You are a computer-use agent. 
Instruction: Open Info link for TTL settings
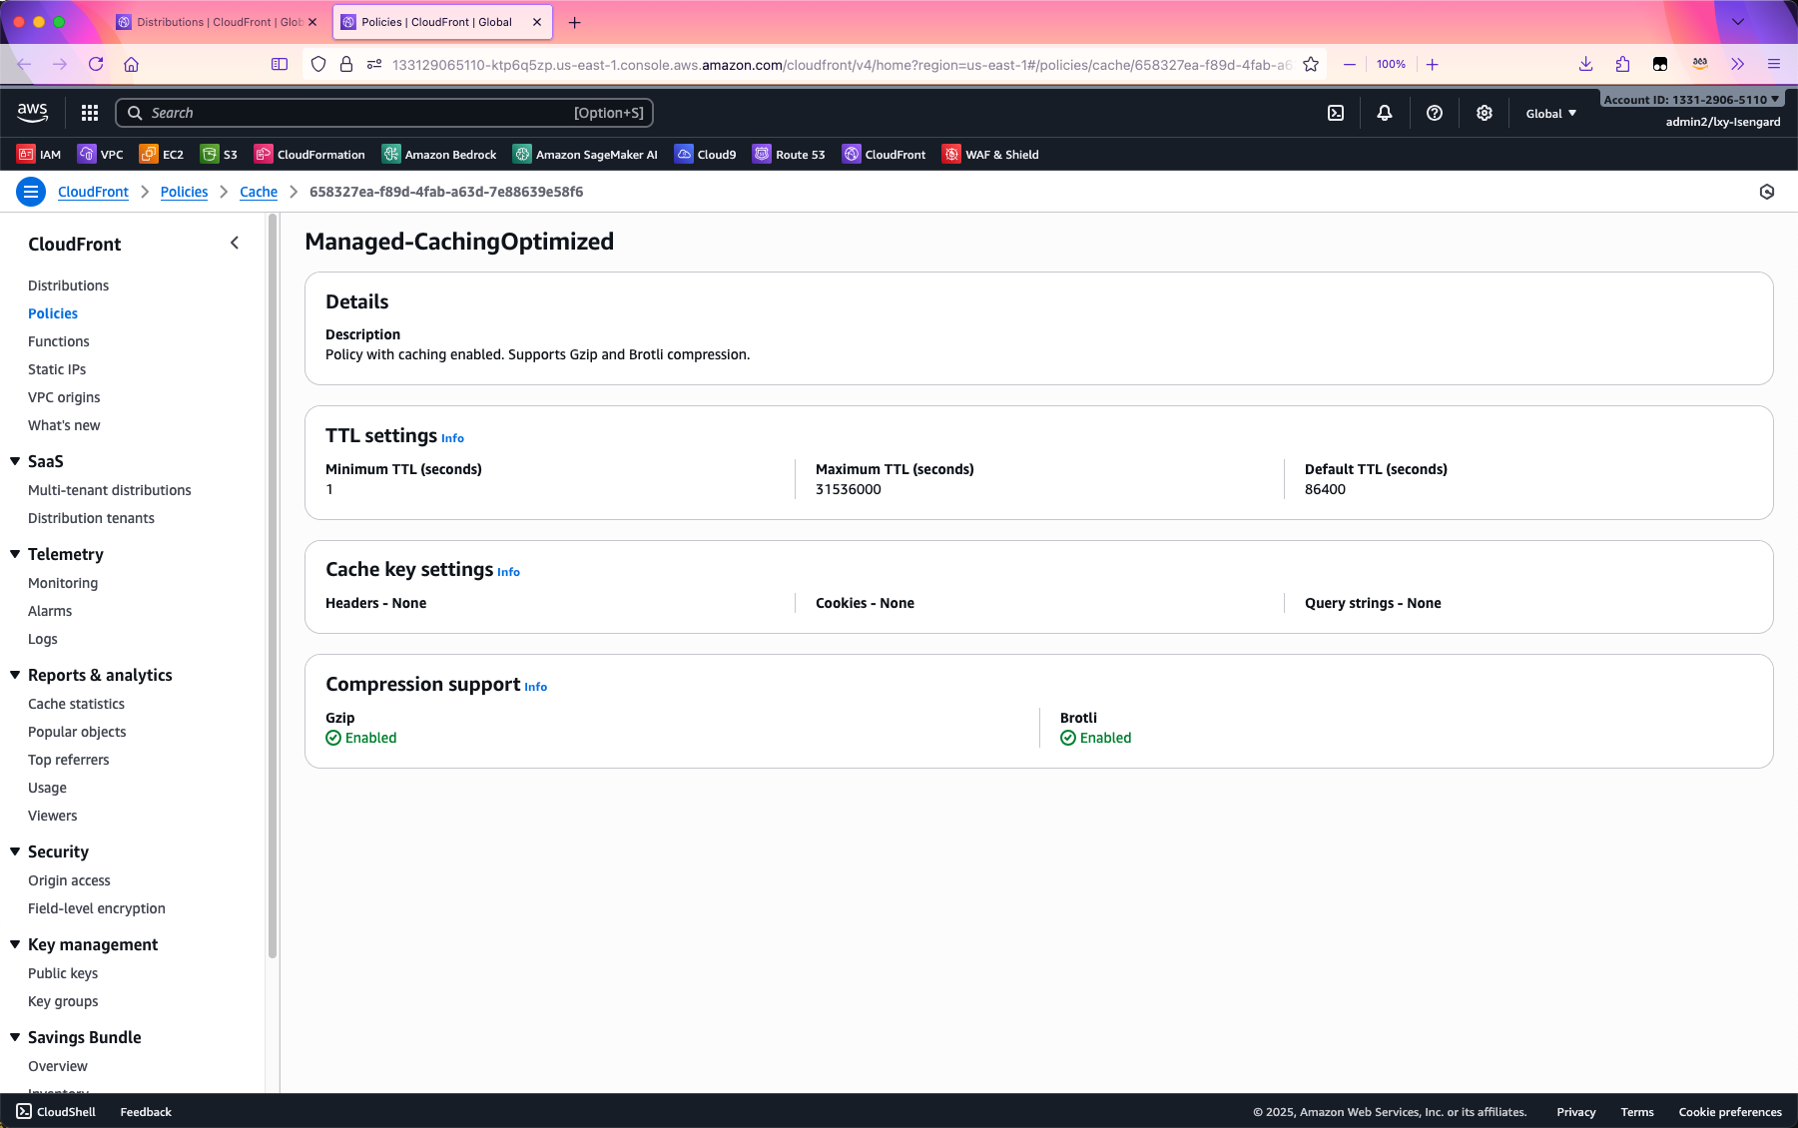452,438
